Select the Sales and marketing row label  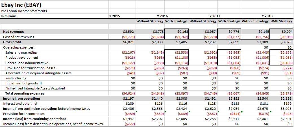[21, 52]
